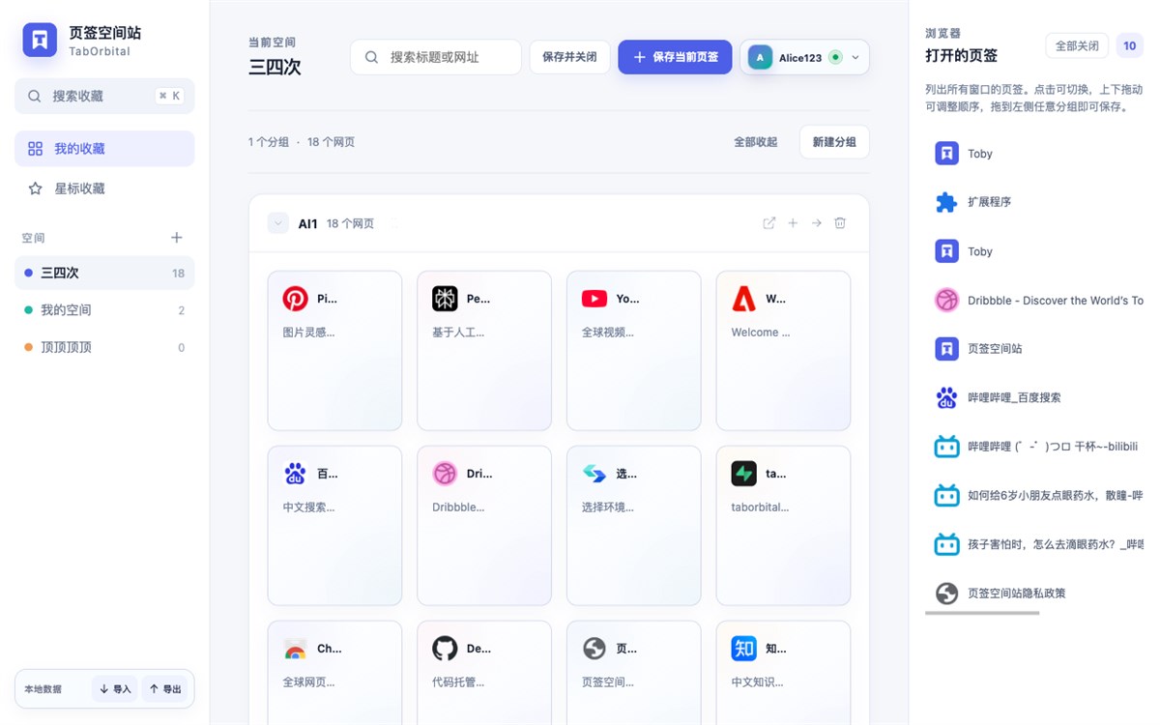1160x725 pixels.
Task: Collapse the AI1 group chevron
Action: click(x=278, y=223)
